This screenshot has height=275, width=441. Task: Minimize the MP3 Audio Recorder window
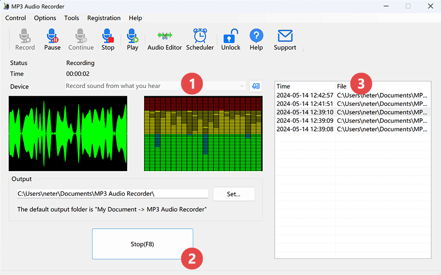pos(386,6)
